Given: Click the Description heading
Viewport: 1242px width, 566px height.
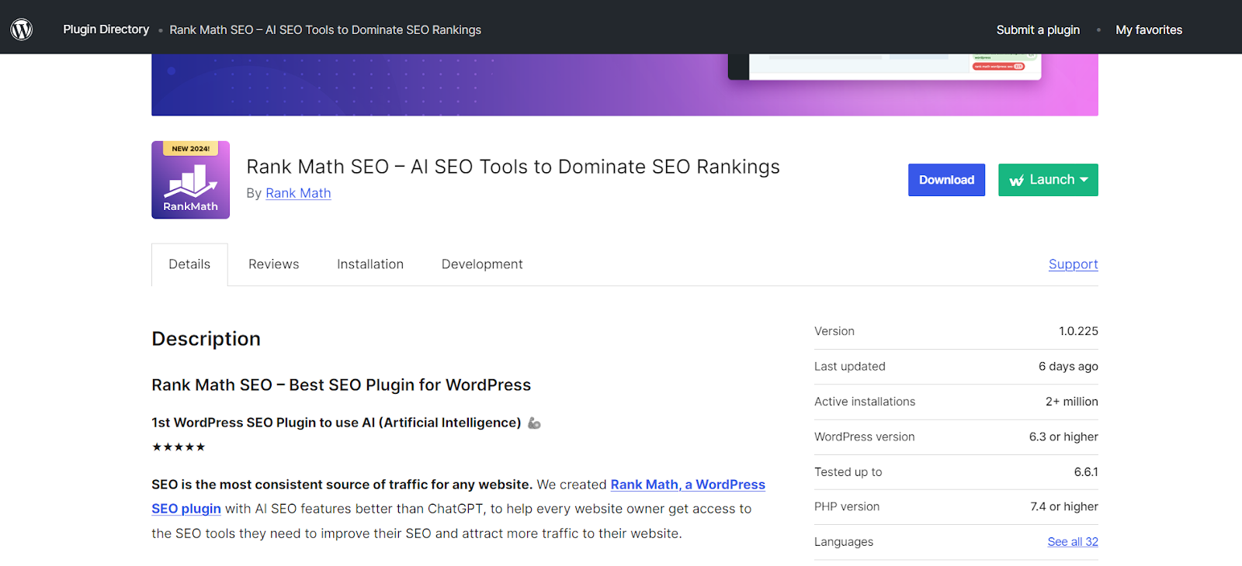Looking at the screenshot, I should point(206,339).
